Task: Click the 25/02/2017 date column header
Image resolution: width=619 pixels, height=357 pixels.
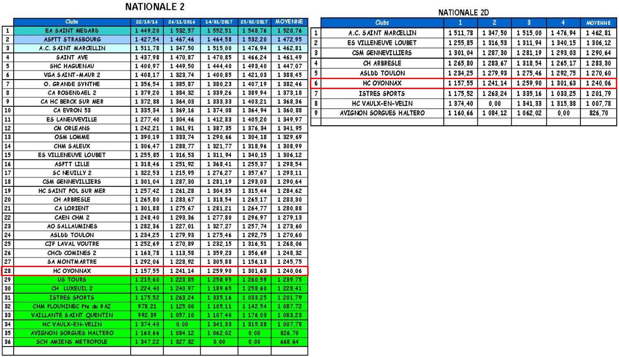Action: coord(253,22)
